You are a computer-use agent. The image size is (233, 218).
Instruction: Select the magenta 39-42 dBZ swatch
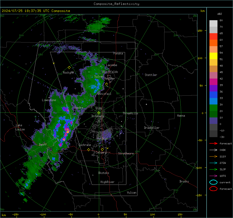coord(213,82)
